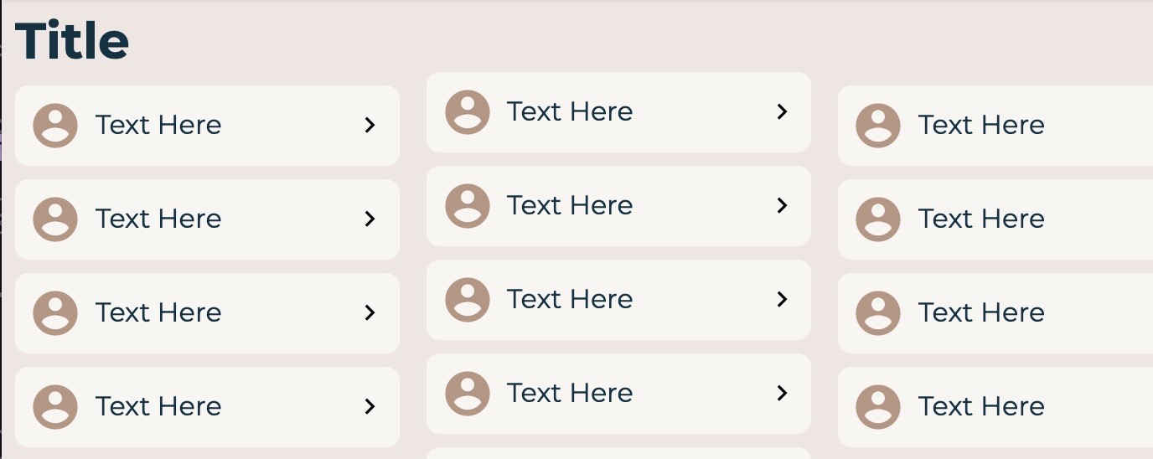Open chevron arrow on first left-column card
Viewport: 1153px width, 459px height.
[x=370, y=126]
